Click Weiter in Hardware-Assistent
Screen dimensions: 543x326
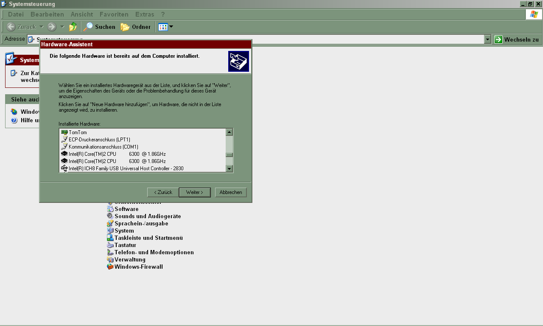tap(195, 192)
